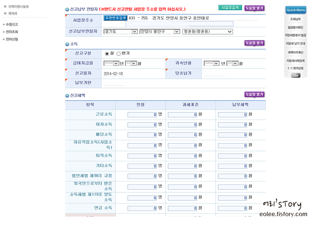Click 1:1 원격상담 in Quick Menu
Image resolution: width=317 pixels, height=238 pixels.
coord(296,68)
